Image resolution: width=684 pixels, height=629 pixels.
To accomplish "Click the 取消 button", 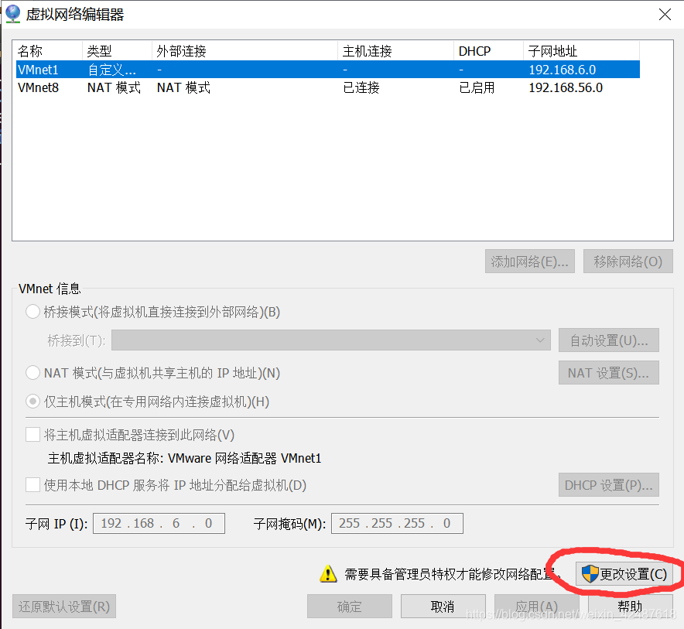I will 443,607.
